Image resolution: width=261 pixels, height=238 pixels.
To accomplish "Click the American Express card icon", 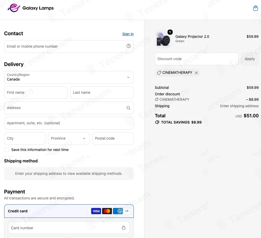I will [x=118, y=211].
